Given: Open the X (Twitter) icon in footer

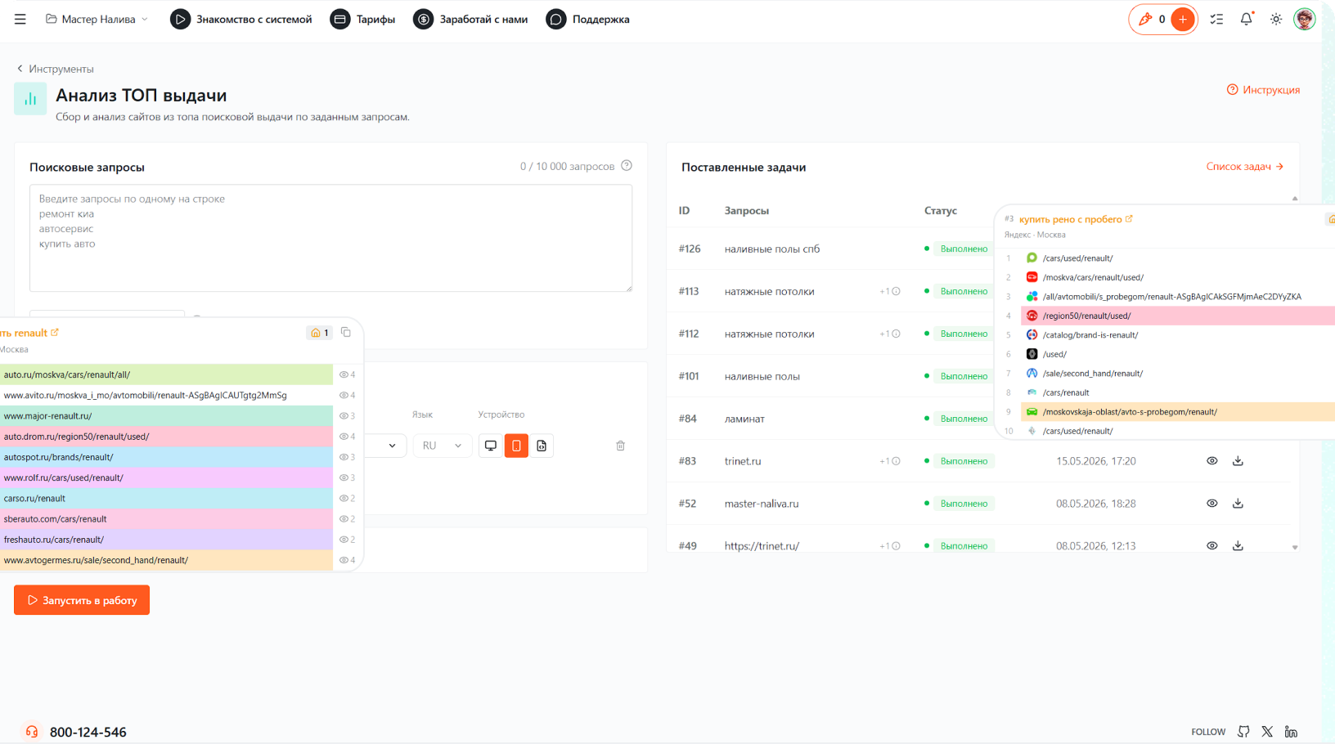Looking at the screenshot, I should [1267, 732].
